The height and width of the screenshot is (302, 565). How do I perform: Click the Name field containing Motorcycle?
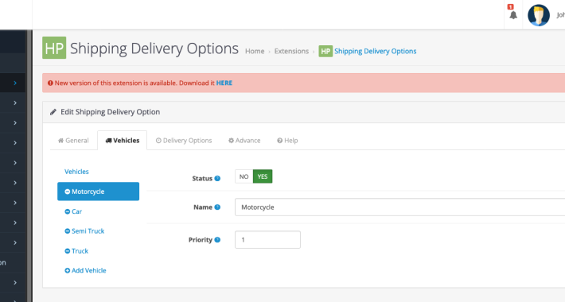[399, 207]
